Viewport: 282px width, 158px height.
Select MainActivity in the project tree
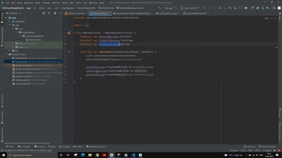pos(33,40)
